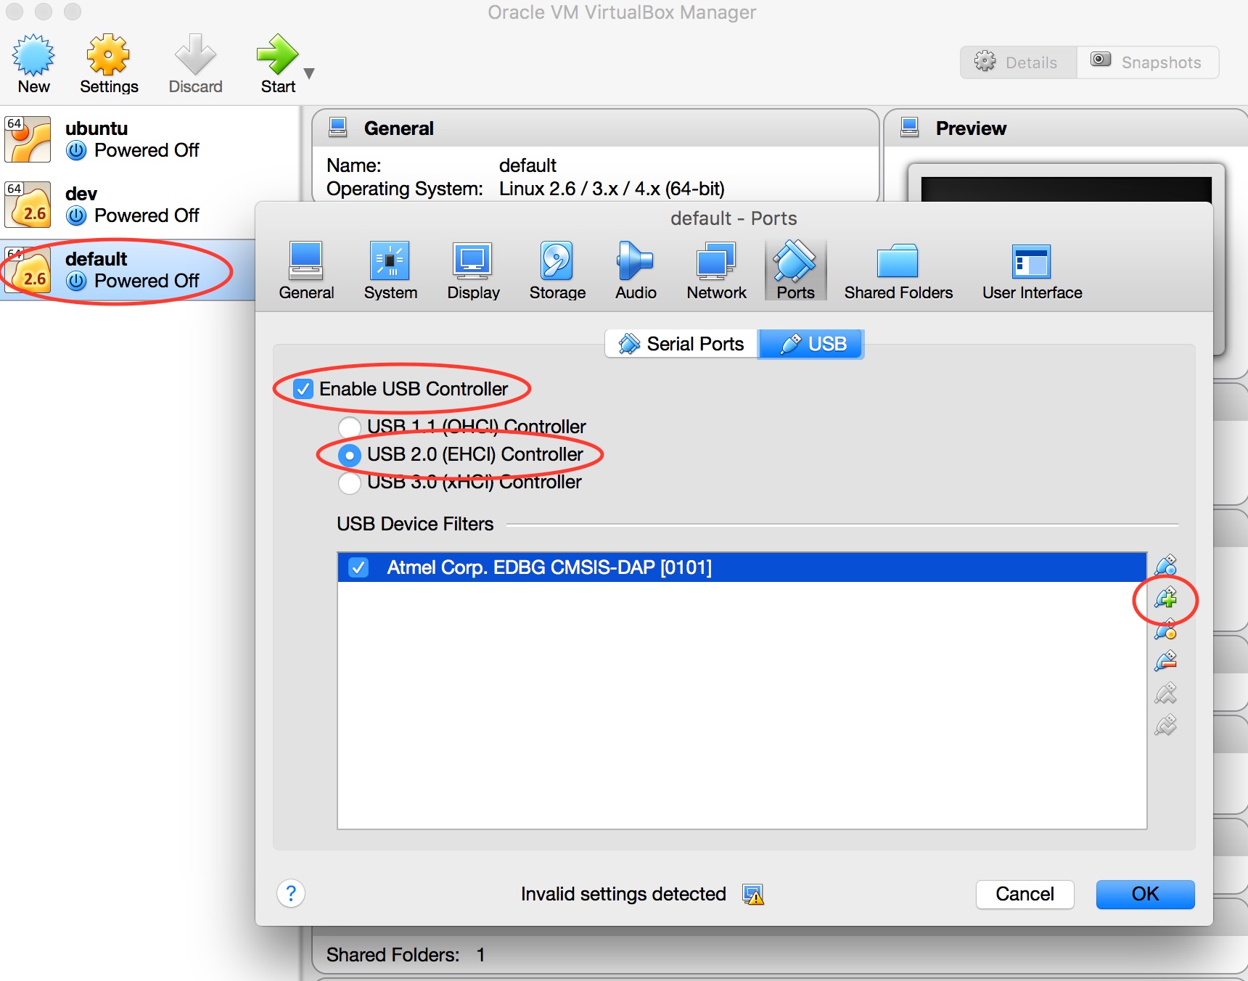Open the Shared Folders settings page

click(898, 268)
